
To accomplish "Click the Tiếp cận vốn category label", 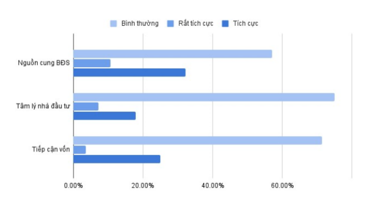I will pos(51,150).
